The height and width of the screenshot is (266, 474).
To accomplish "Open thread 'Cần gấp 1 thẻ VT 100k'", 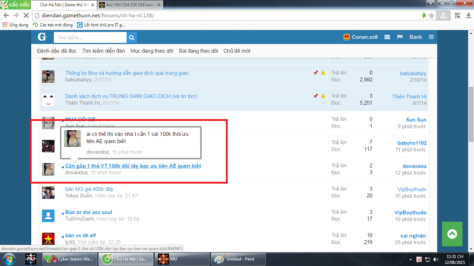I will tap(133, 166).
